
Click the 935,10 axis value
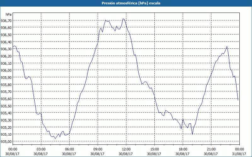6,134
